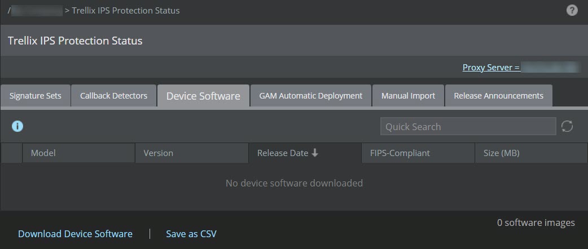Sort by the Version column header
The width and height of the screenshot is (588, 249).
(x=192, y=153)
